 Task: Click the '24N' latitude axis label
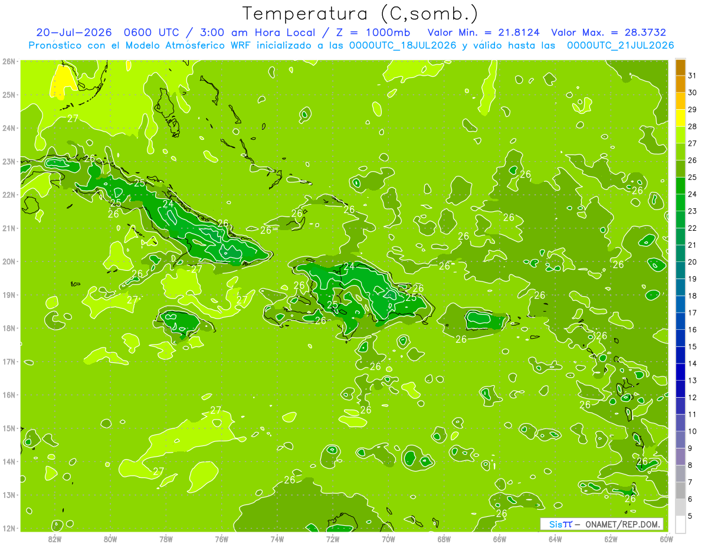point(9,128)
